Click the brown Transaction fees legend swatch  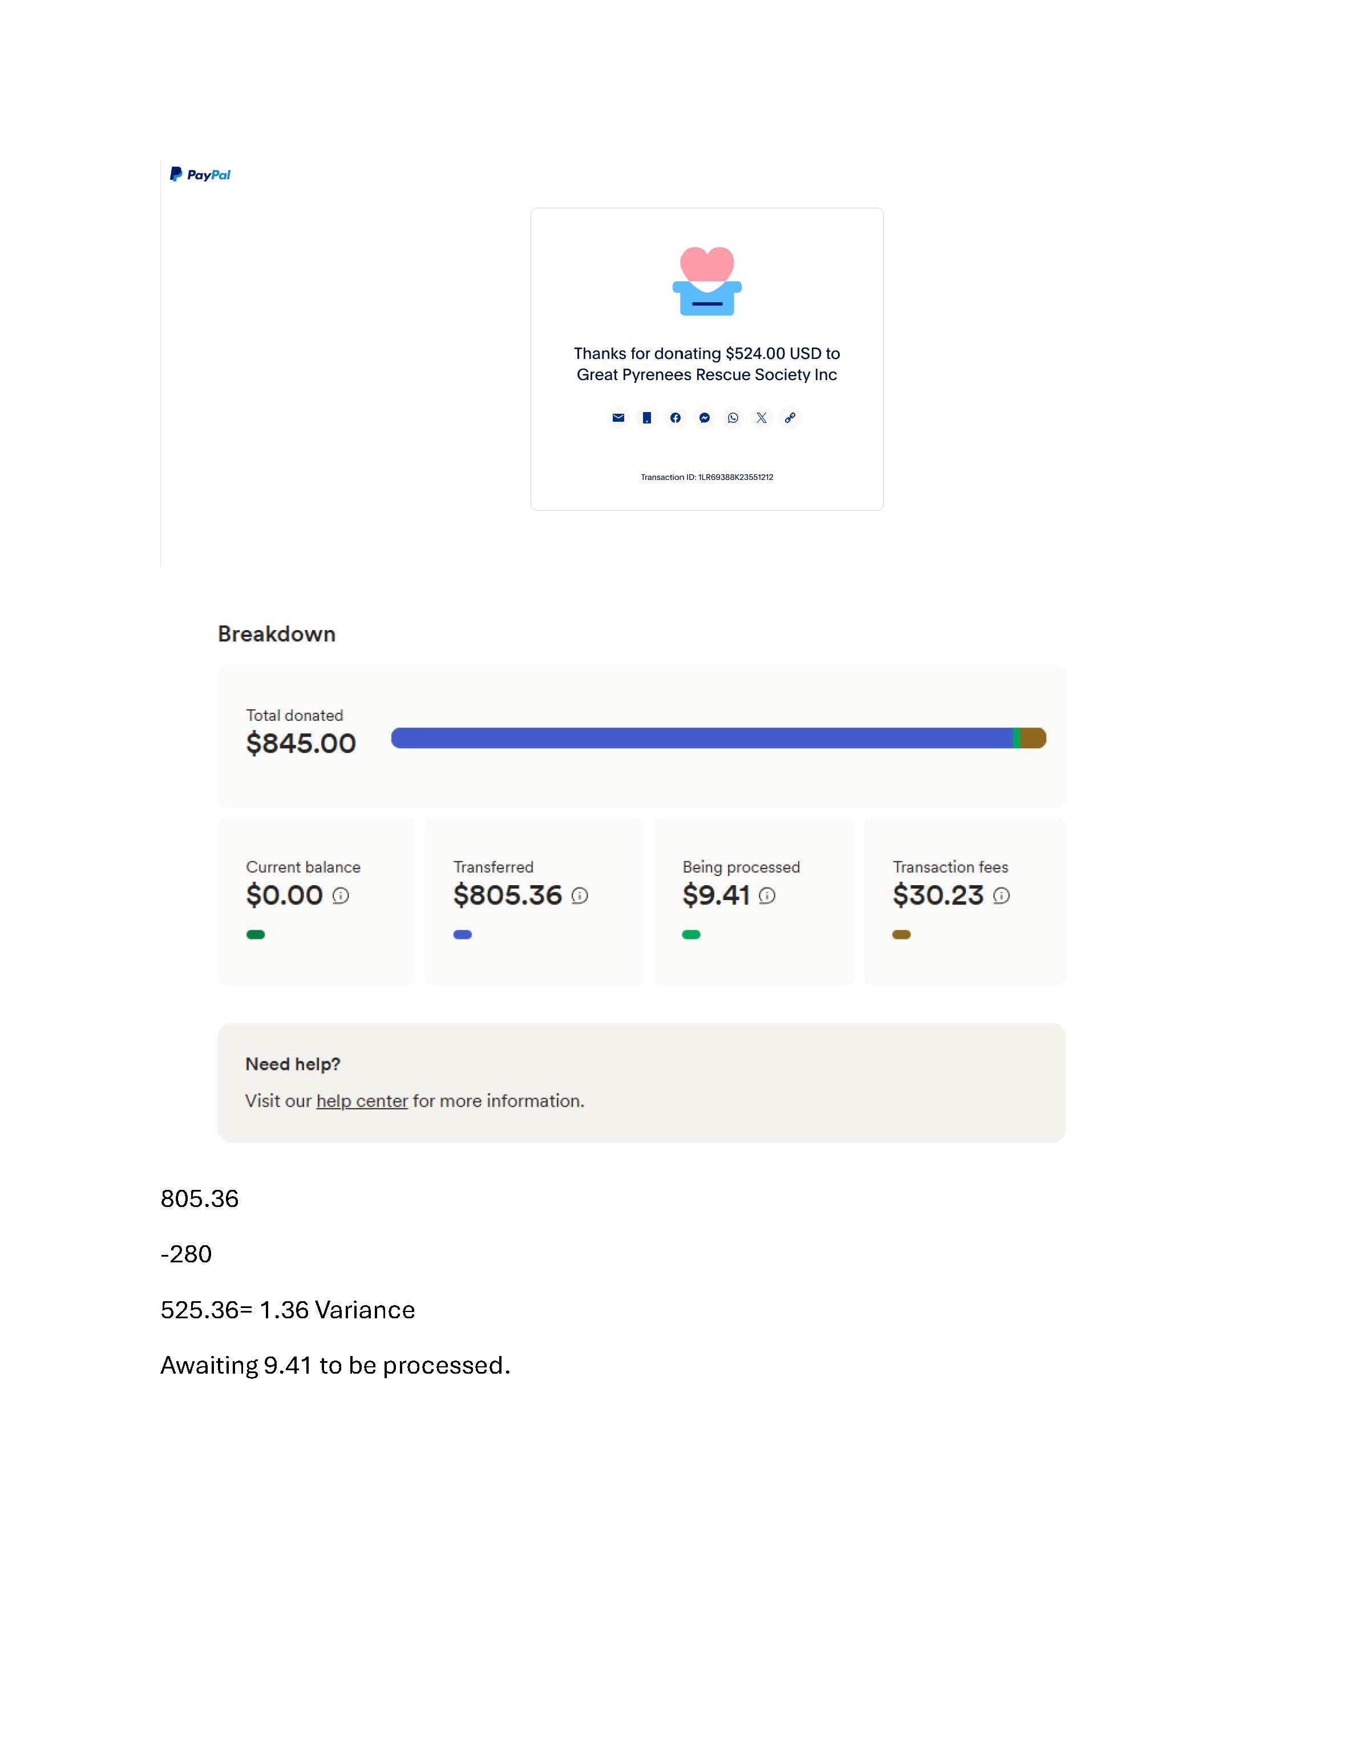[x=901, y=934]
